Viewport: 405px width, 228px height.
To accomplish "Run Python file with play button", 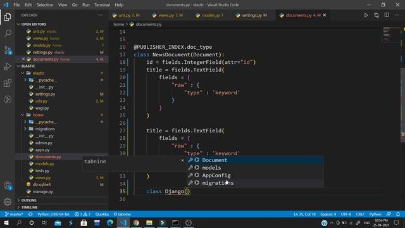I will [366, 15].
